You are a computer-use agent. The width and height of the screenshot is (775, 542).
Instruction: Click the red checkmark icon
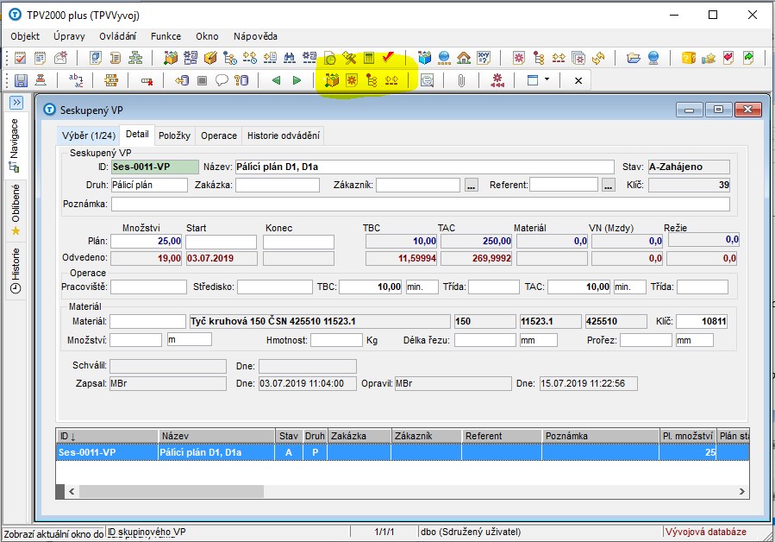(389, 58)
